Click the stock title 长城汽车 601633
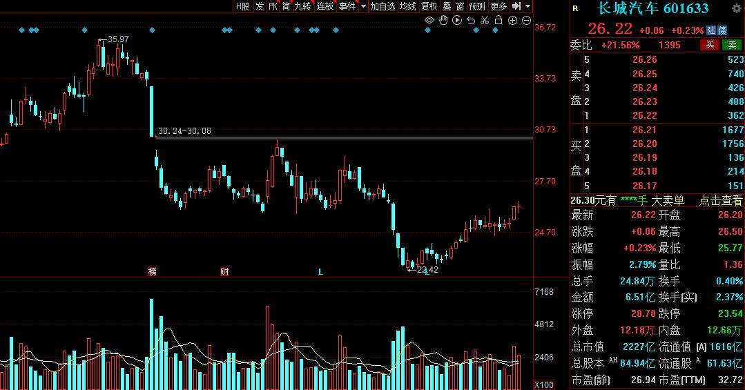This screenshot has height=390, width=745. (652, 8)
